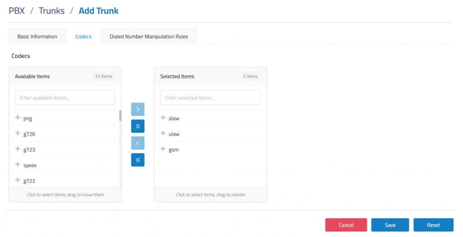Click the drag handle beside png
The height and width of the screenshot is (237, 463).
pyautogui.click(x=18, y=118)
